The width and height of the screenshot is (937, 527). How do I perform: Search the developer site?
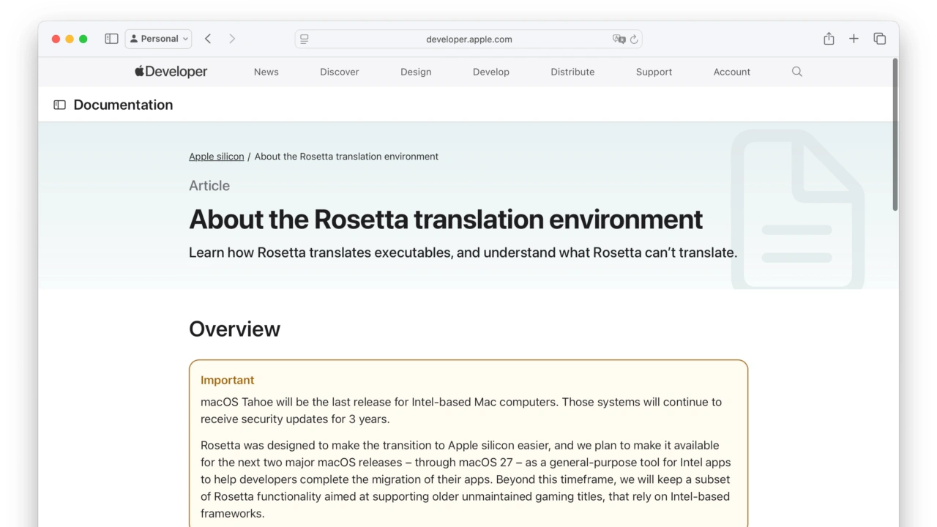797,72
